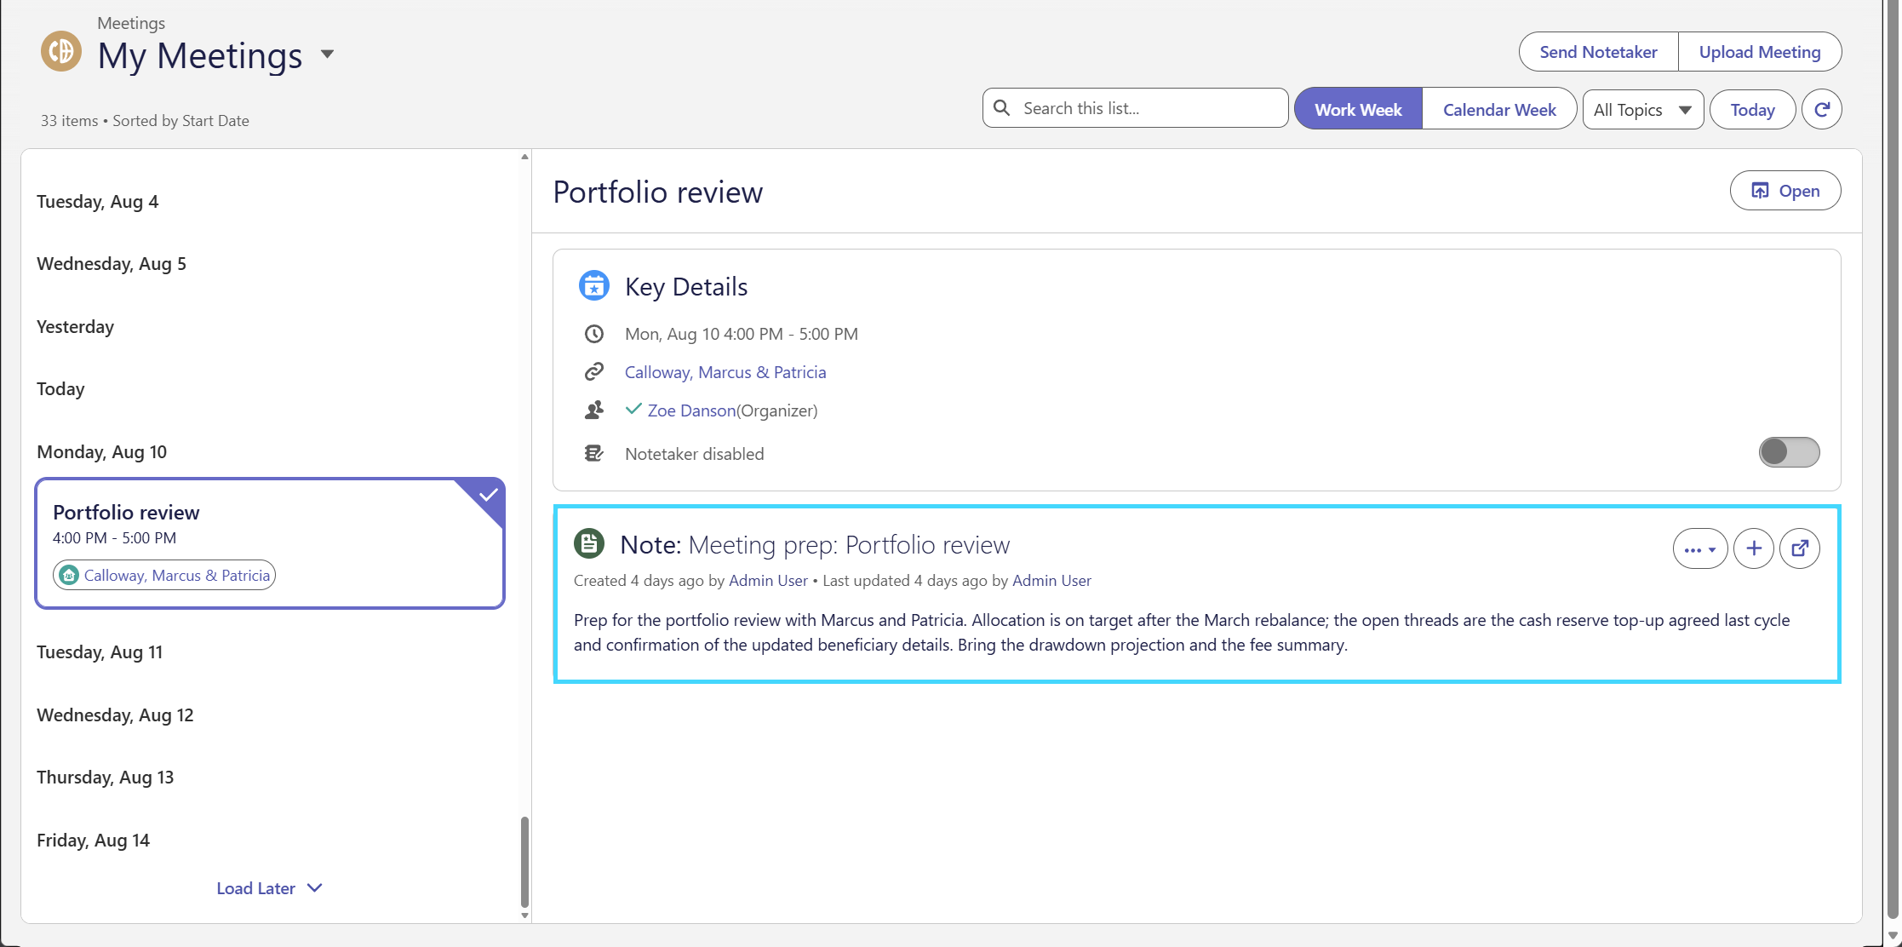The height and width of the screenshot is (947, 1902).
Task: Click the Tuesday, Aug 11 date header
Action: pos(100,652)
